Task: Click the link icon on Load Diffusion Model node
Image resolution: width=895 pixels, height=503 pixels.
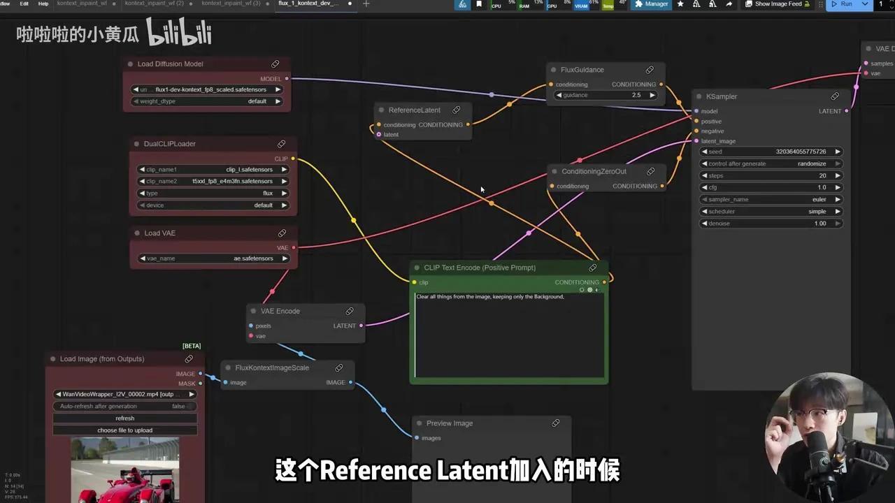Action: [275, 64]
